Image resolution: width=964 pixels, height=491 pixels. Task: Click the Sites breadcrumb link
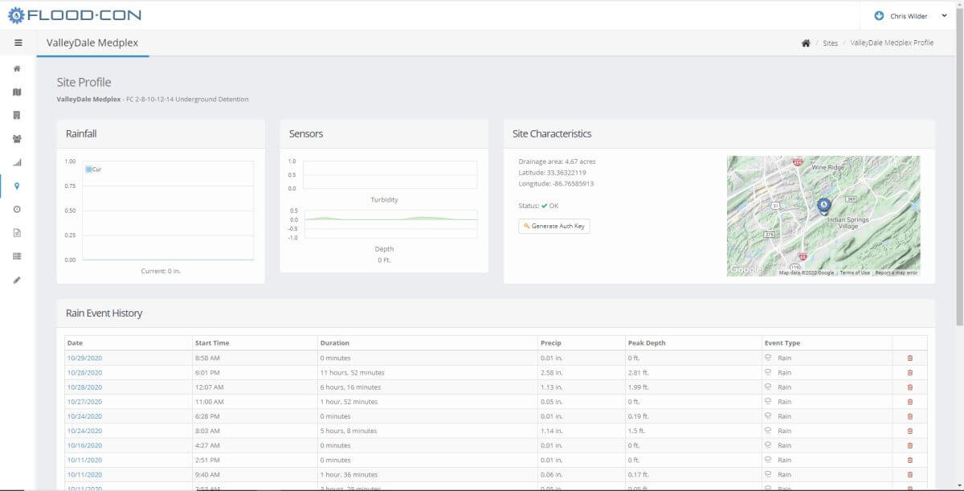(830, 43)
